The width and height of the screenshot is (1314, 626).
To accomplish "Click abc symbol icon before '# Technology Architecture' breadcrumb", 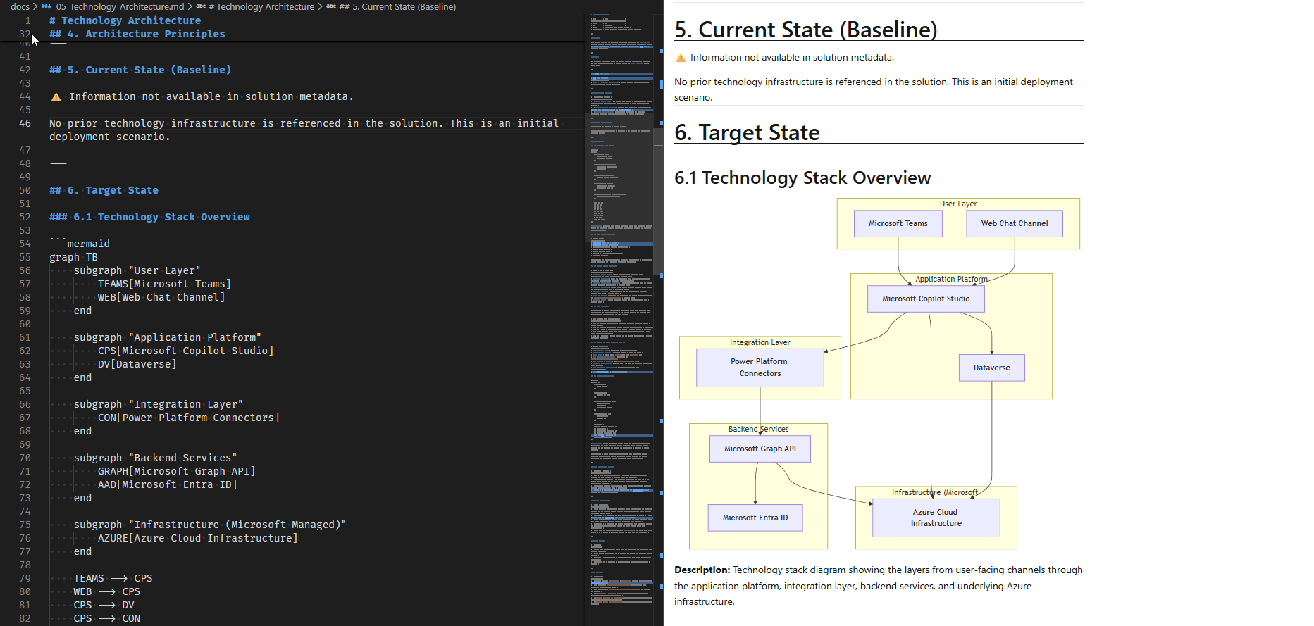I will coord(201,6).
